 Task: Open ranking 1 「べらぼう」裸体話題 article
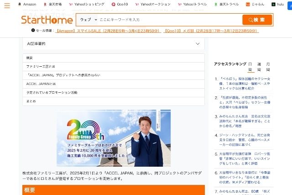(x=245, y=84)
